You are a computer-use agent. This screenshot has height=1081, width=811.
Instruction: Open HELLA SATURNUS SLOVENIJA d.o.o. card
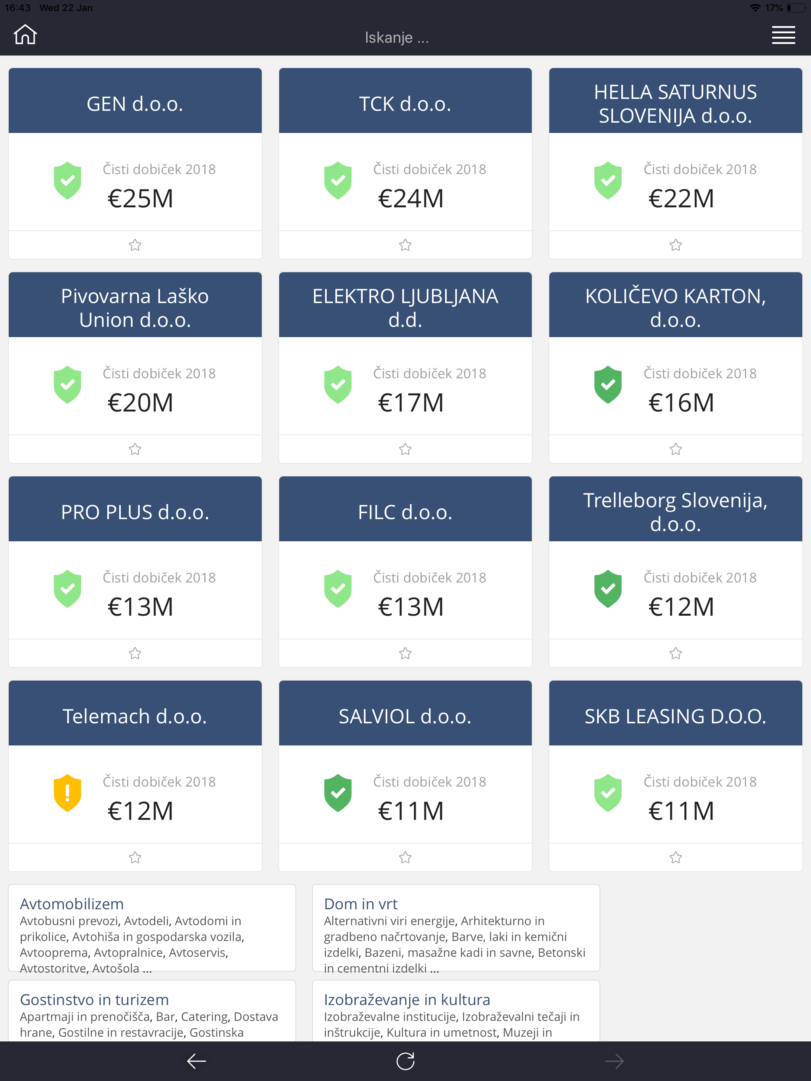click(676, 104)
